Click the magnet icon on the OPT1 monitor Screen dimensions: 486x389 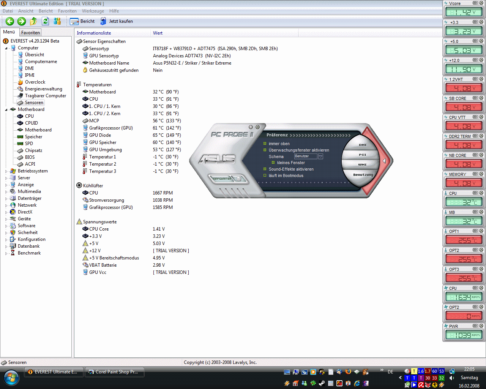point(475,231)
